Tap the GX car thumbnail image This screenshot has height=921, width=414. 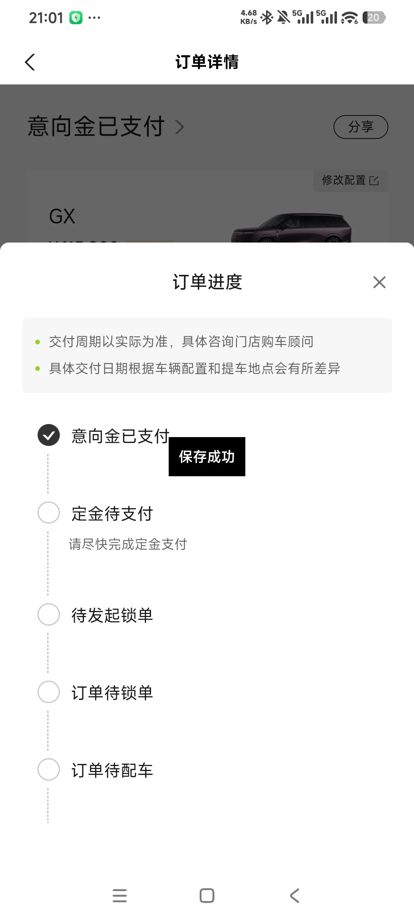(x=291, y=228)
